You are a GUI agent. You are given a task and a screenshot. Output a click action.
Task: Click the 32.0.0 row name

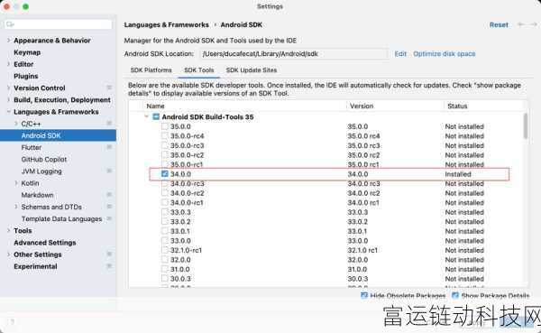point(180,259)
